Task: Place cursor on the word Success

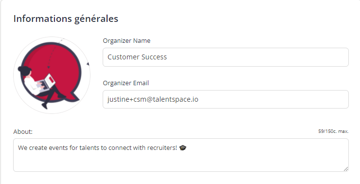Action: tap(154, 57)
